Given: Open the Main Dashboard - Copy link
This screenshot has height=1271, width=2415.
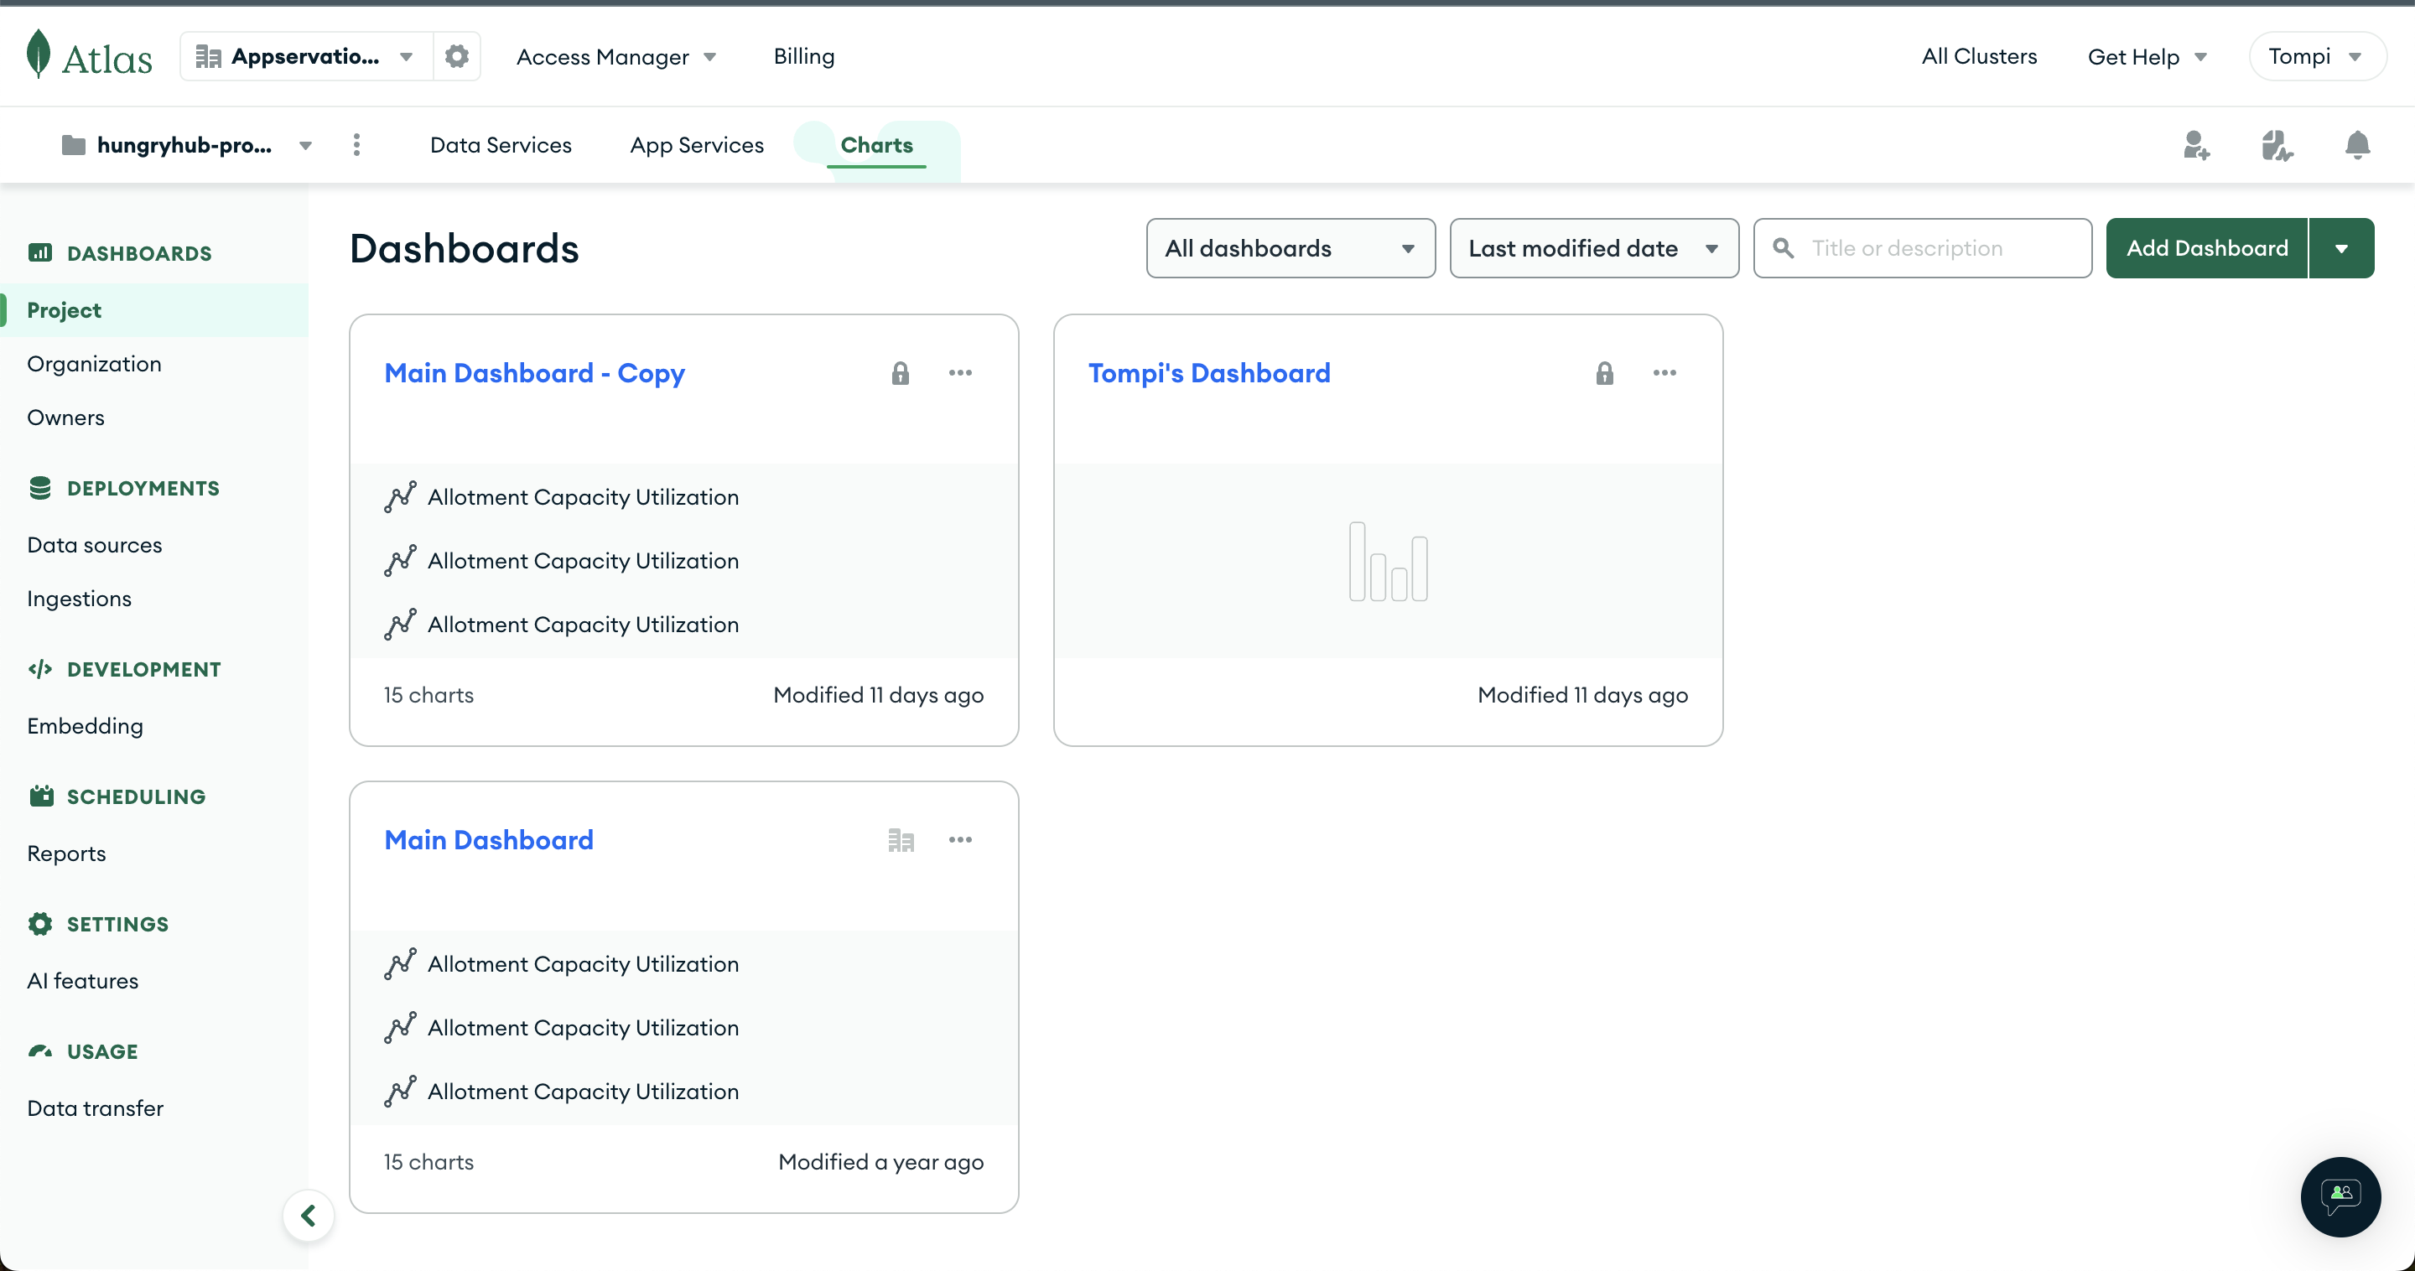Looking at the screenshot, I should (534, 373).
